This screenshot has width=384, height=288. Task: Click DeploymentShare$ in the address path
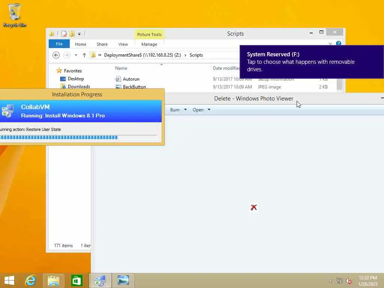pyautogui.click(x=142, y=55)
